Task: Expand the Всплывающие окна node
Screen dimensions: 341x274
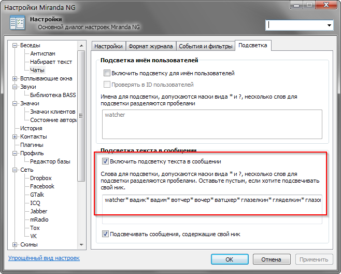Action: point(15,79)
